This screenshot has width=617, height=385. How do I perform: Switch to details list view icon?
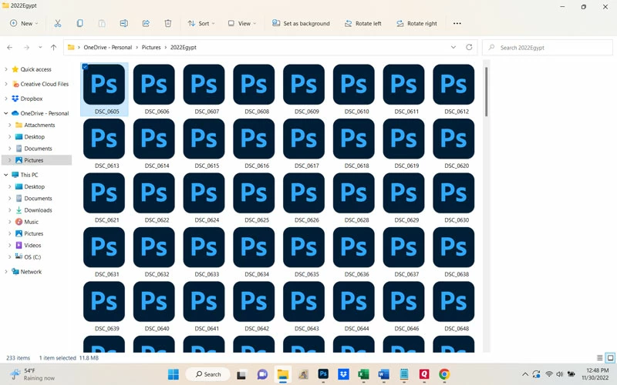tap(599, 357)
